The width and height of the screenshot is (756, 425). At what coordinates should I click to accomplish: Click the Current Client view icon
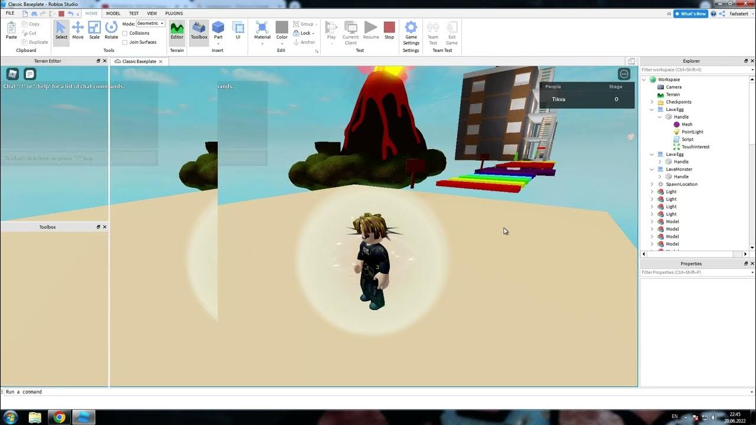tap(351, 27)
